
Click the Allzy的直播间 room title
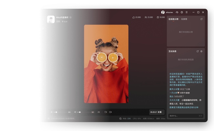[x=62, y=17]
